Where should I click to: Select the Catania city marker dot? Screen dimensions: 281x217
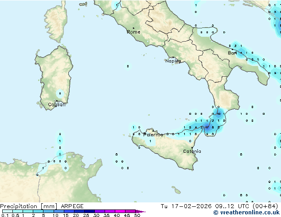point(192,148)
